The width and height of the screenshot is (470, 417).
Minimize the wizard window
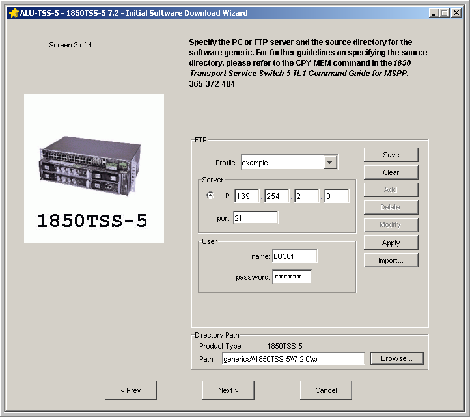(x=434, y=13)
